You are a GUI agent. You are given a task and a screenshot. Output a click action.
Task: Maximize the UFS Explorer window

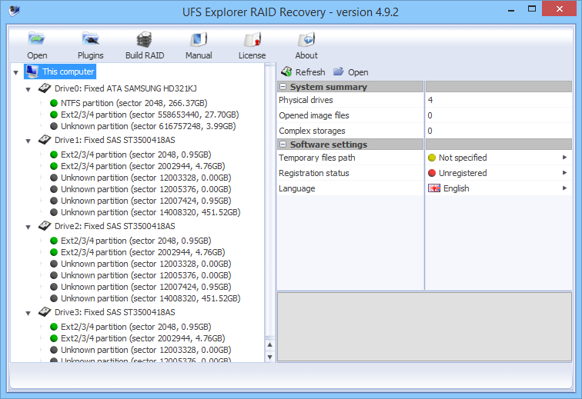[532, 9]
